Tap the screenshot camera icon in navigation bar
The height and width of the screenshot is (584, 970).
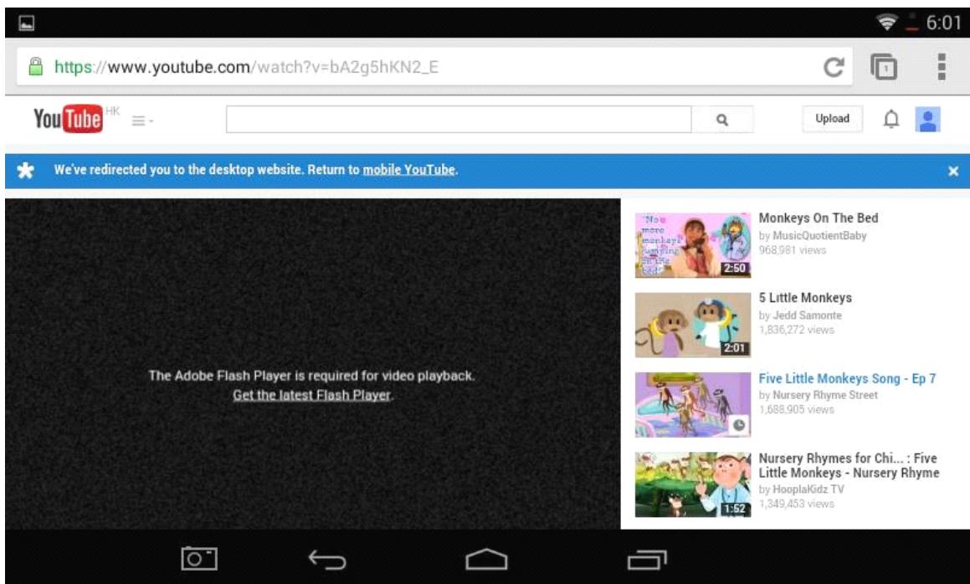[x=199, y=559]
